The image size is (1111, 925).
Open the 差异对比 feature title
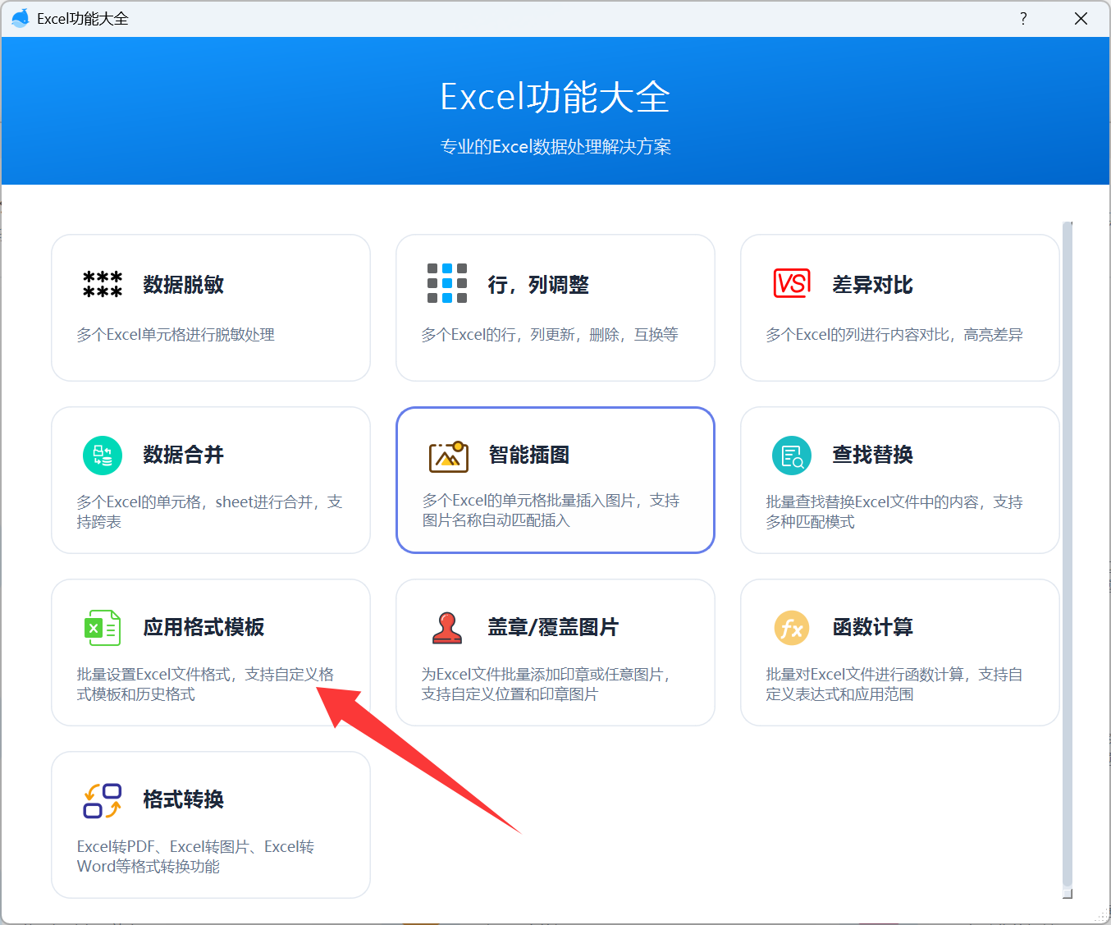873,285
